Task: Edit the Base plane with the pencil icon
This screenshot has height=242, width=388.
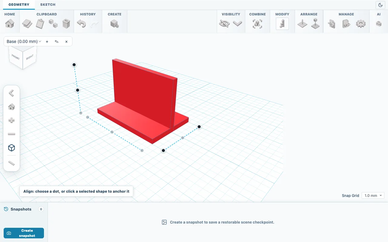Action: coord(57,42)
